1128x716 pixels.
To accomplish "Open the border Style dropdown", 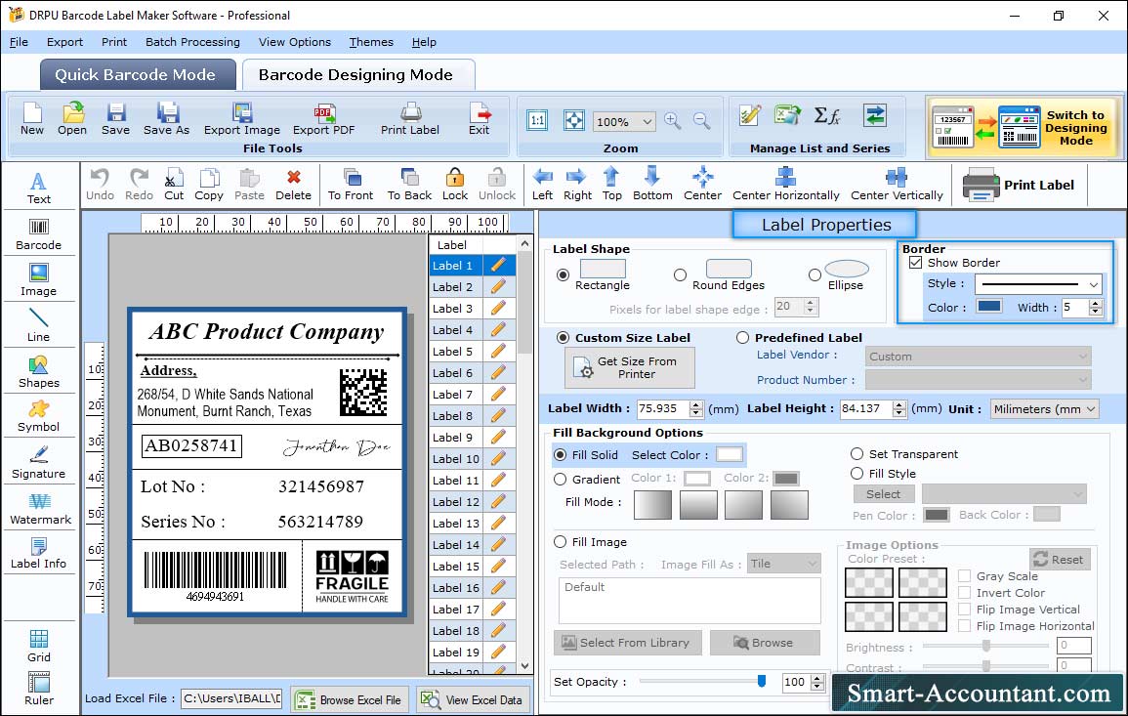I will (1038, 284).
